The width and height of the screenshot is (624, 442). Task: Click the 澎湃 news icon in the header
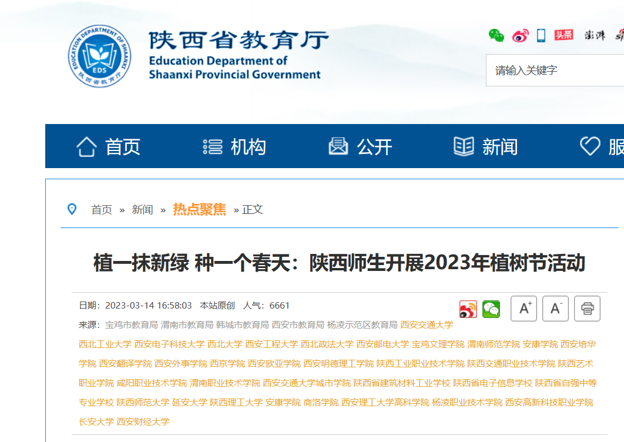594,35
